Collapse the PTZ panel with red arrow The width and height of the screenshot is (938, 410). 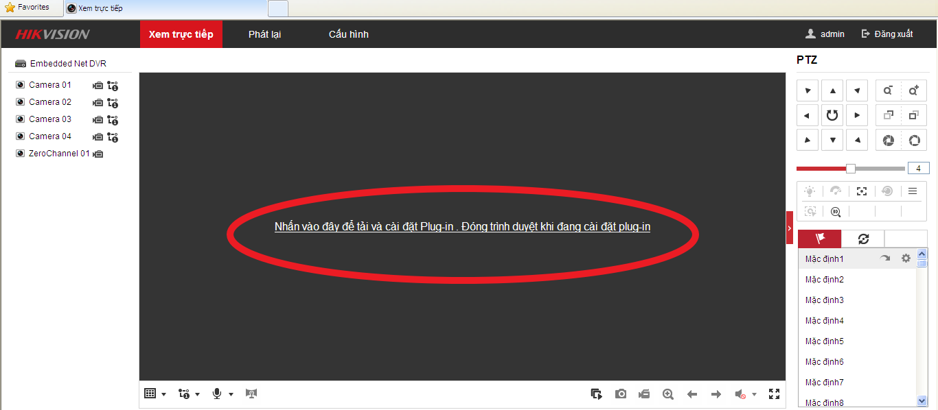coord(790,228)
